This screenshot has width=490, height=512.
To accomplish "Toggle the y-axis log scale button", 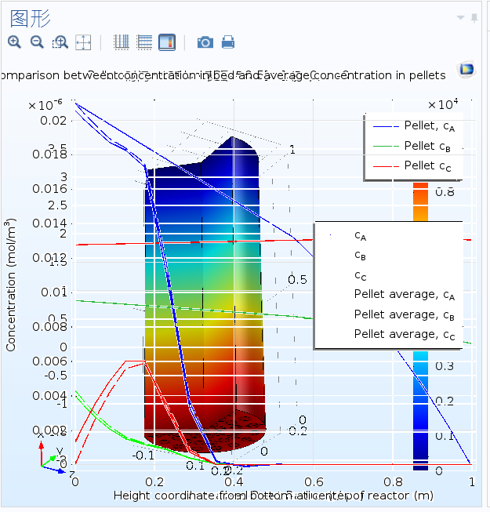I will 144,42.
